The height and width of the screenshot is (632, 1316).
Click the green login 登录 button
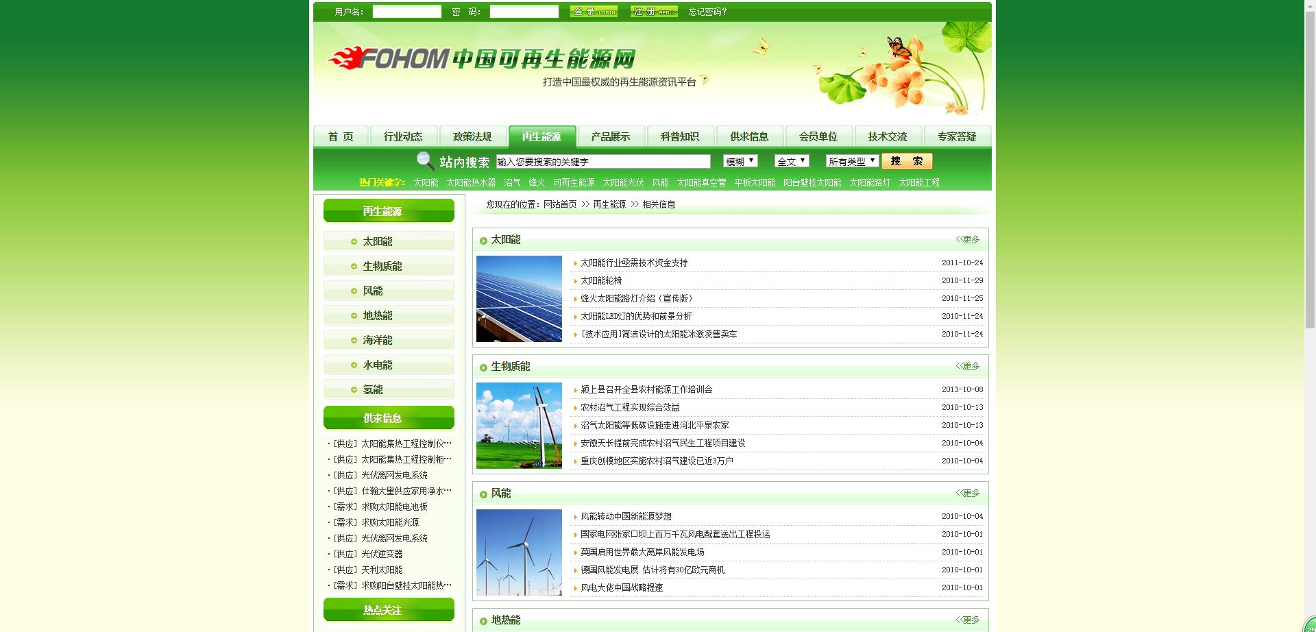(594, 12)
